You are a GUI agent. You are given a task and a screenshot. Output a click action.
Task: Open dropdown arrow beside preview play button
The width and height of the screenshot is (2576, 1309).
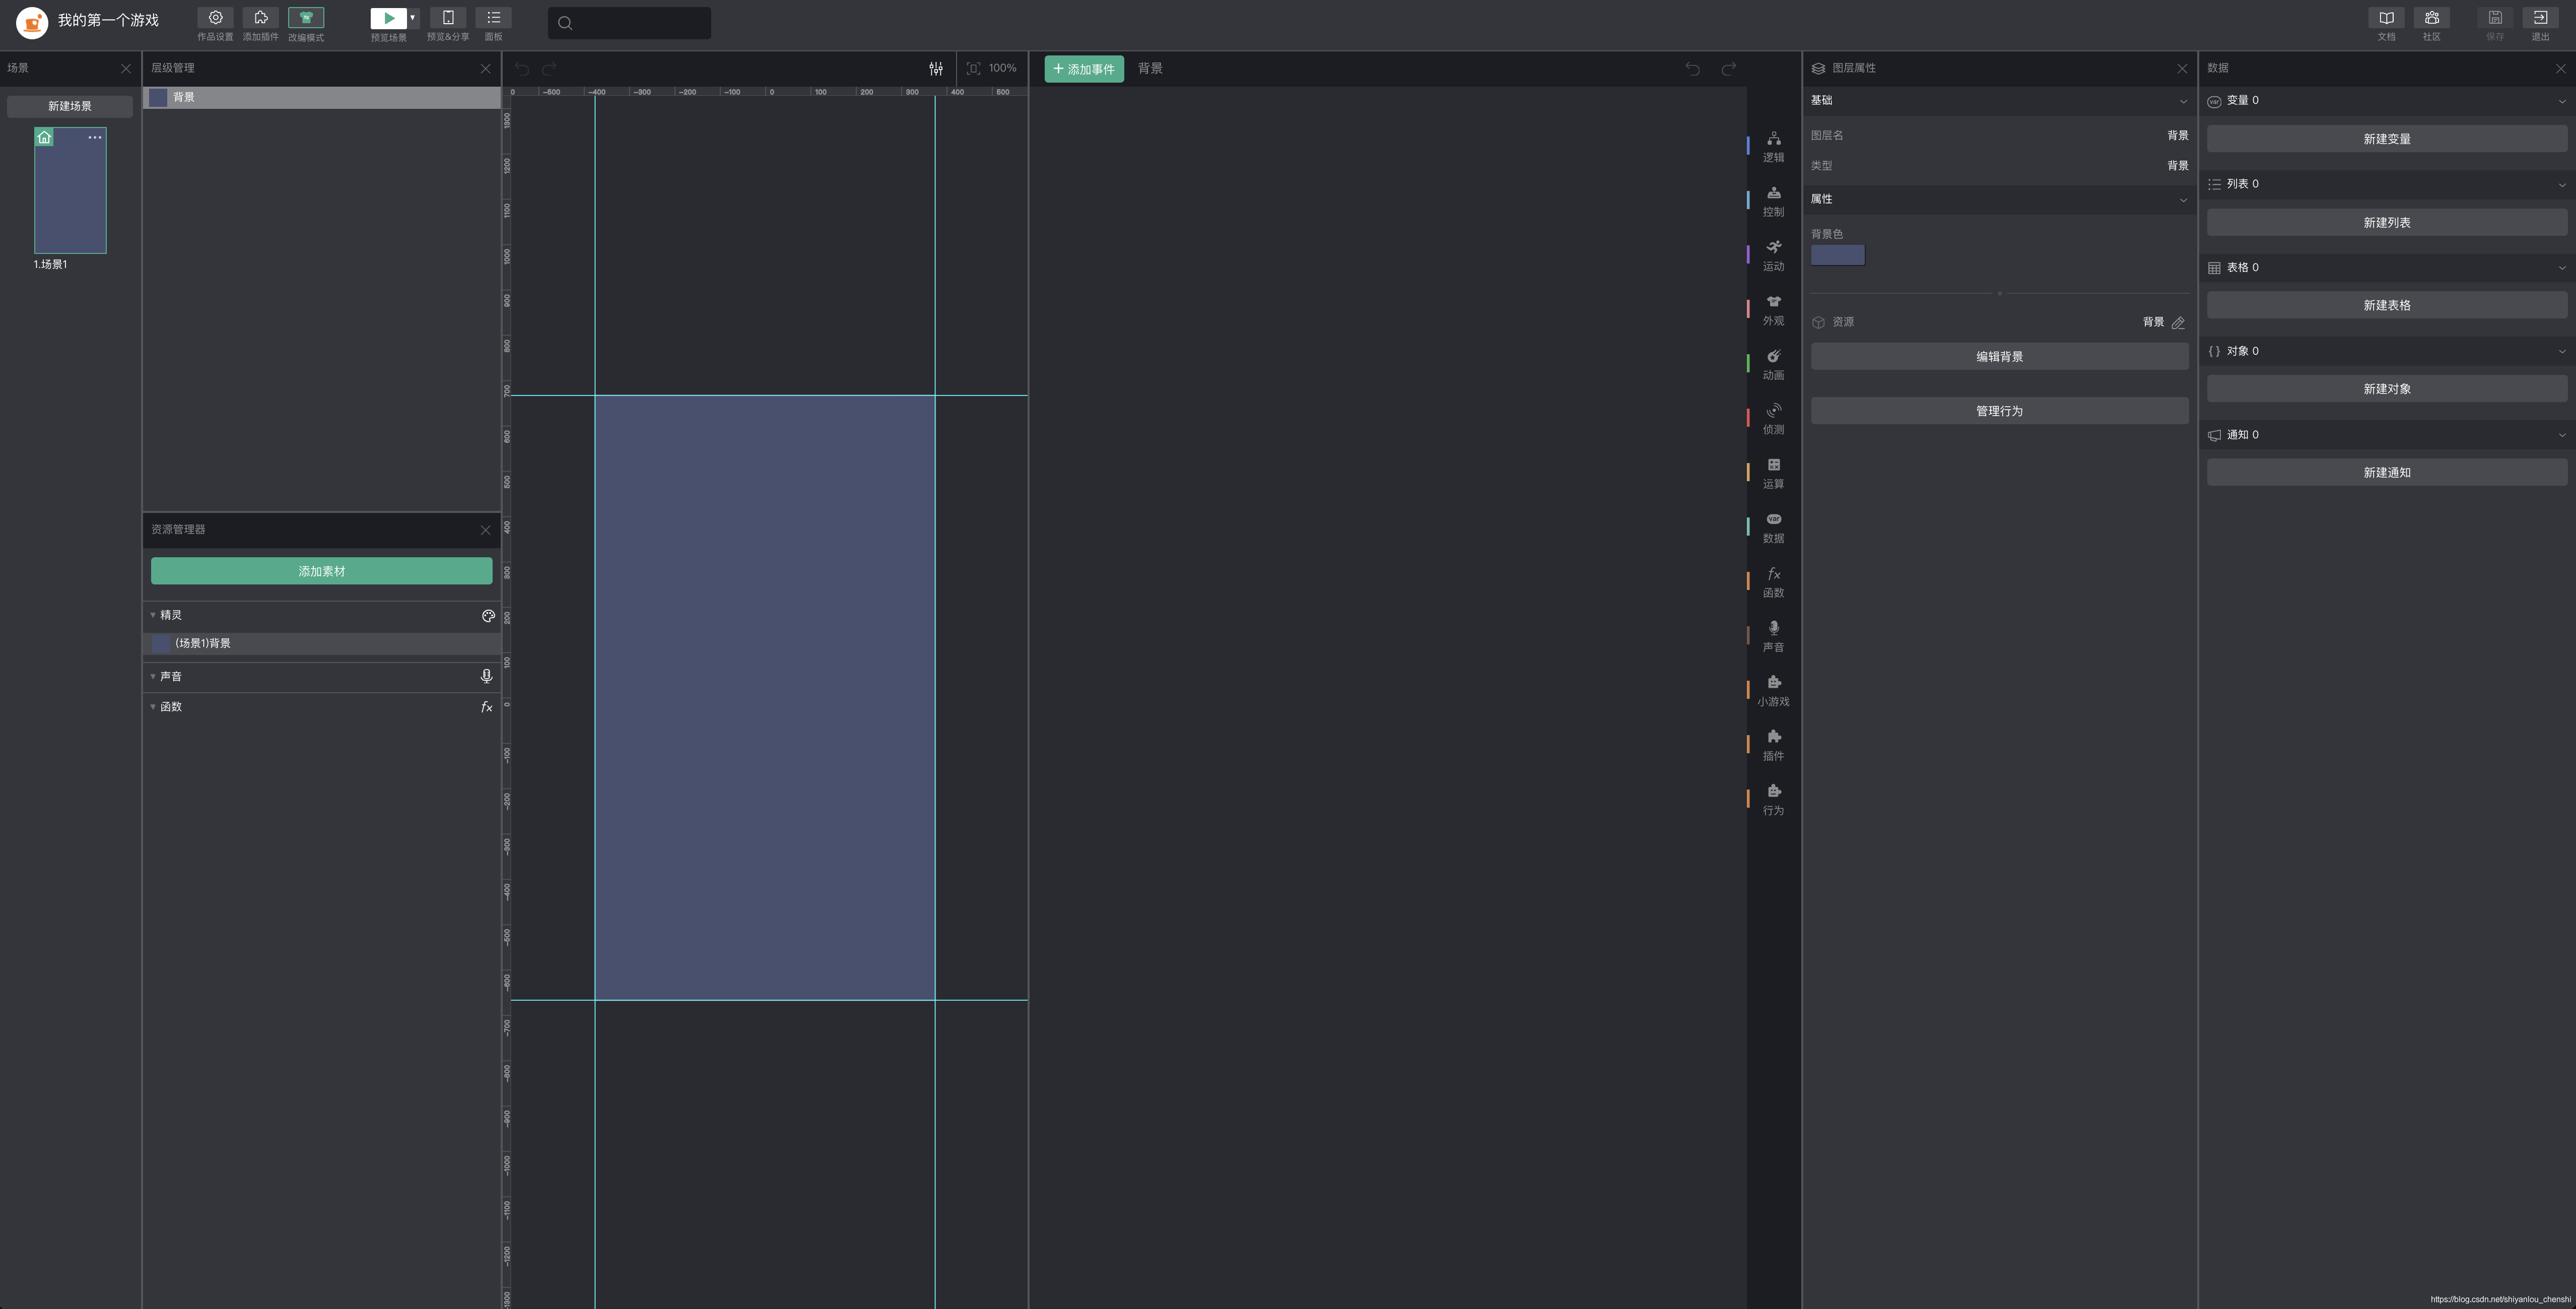pos(412,18)
